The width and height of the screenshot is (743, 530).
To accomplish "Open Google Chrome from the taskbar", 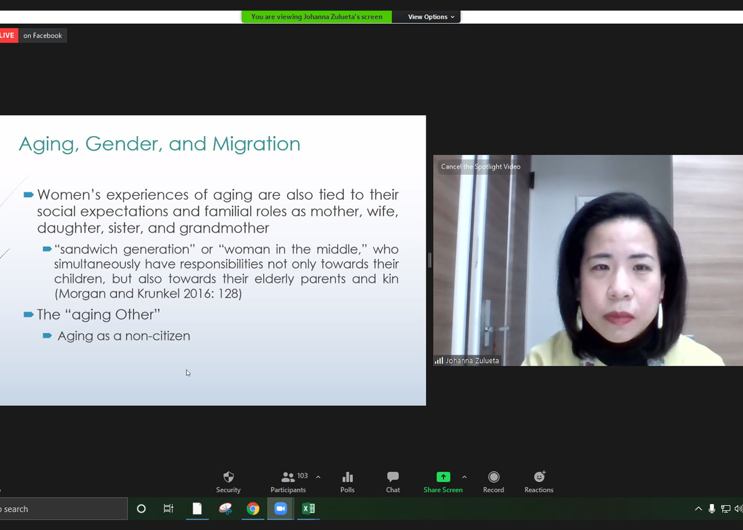I will [x=253, y=509].
